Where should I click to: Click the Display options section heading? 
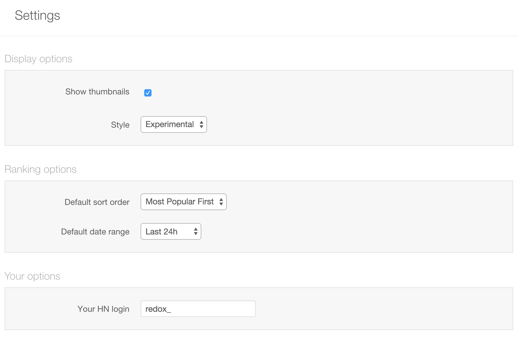(x=38, y=59)
